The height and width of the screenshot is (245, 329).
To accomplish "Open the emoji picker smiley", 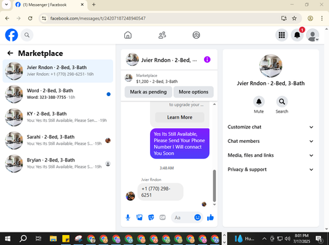I will click(197, 217).
